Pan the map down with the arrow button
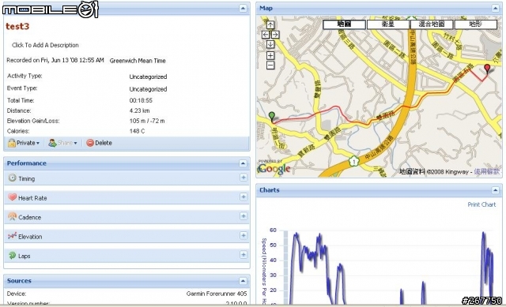 [270, 44]
